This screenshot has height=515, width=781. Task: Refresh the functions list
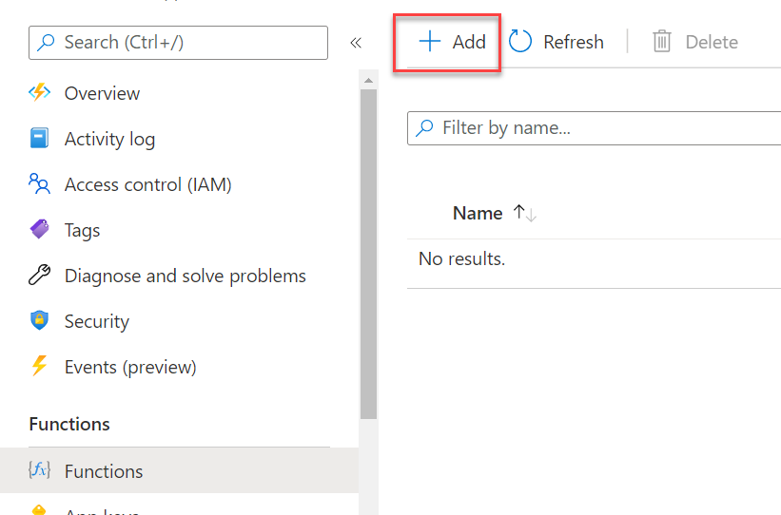[x=556, y=42]
